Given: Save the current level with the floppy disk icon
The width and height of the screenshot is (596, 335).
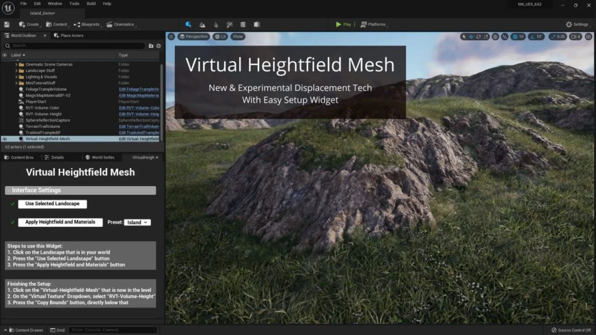Looking at the screenshot, I should pyautogui.click(x=7, y=24).
